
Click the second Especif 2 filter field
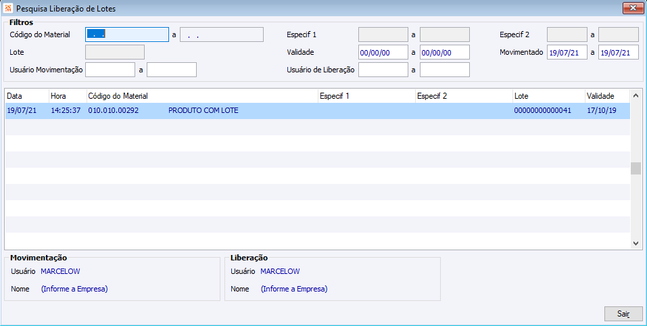[619, 34]
